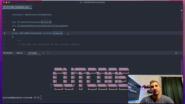Select the Artisan terminal tab

(33, 53)
